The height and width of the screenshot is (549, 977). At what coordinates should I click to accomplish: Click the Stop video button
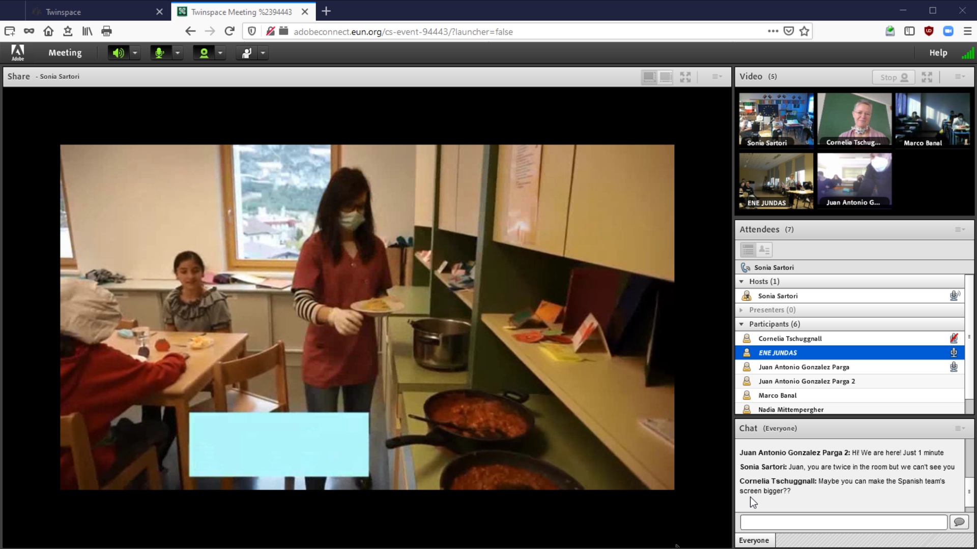point(894,77)
